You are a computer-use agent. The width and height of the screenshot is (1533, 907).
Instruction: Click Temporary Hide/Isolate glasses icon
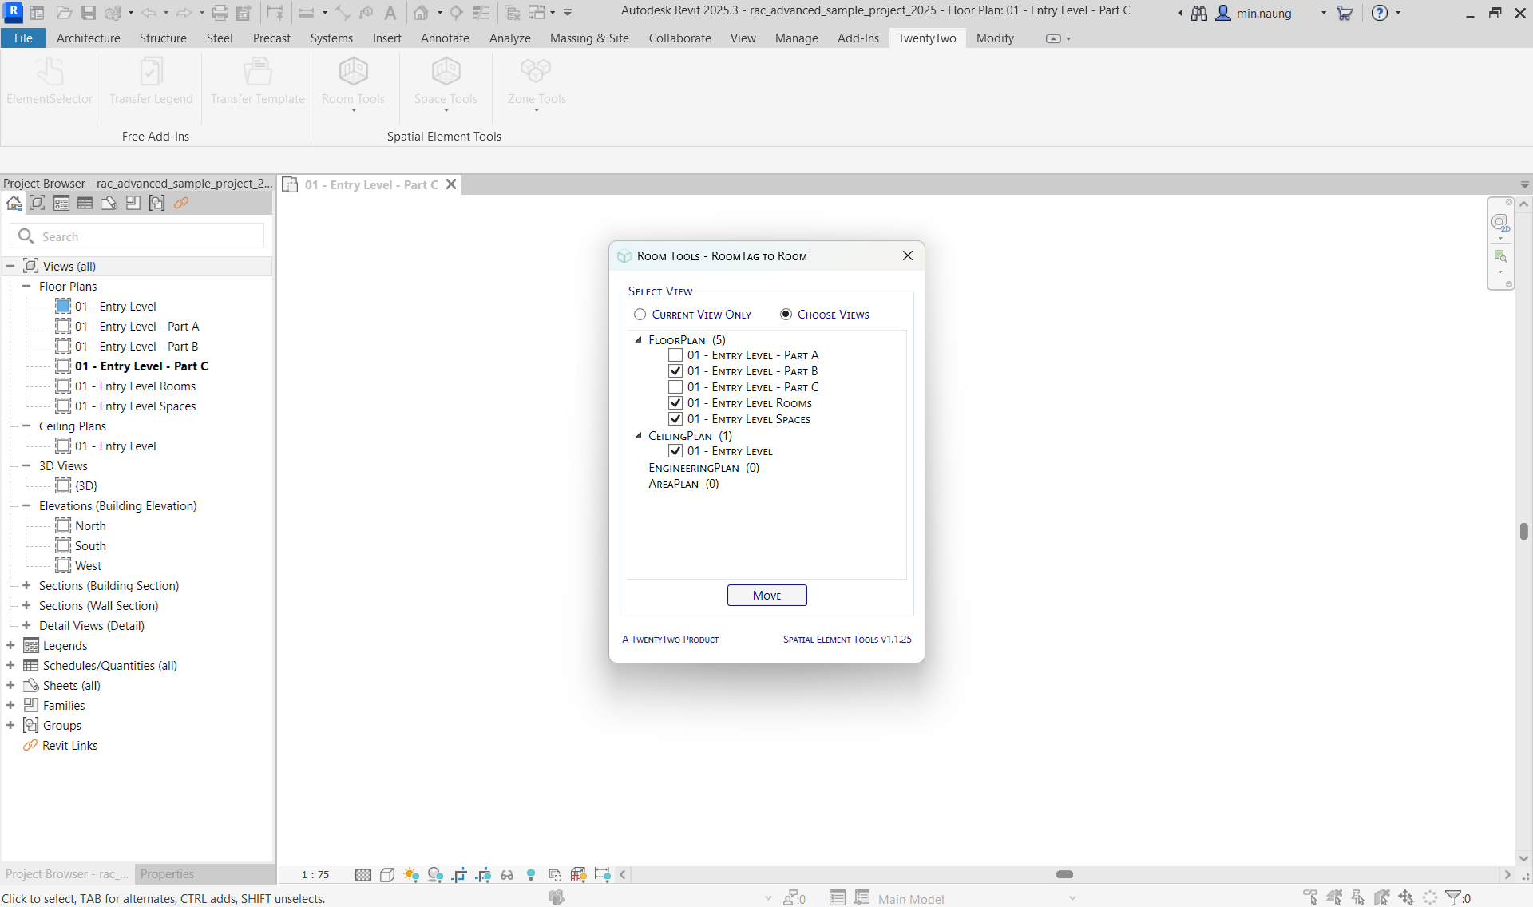coord(507,875)
